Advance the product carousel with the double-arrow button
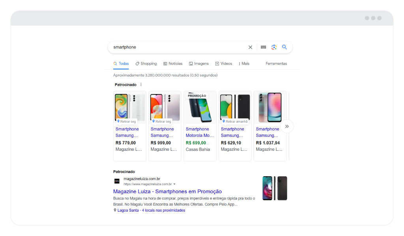The height and width of the screenshot is (236, 404). point(287,126)
